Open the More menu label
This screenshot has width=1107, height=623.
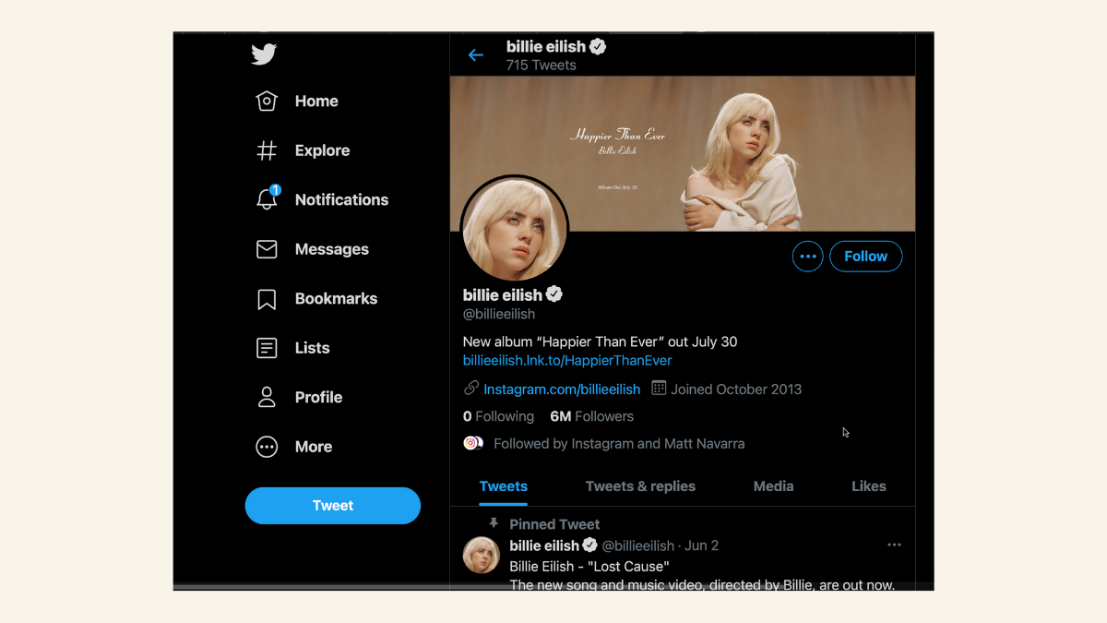[x=314, y=447]
